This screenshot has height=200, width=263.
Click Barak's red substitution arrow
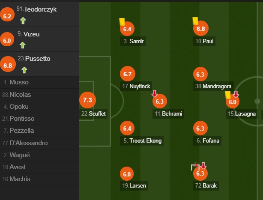pyautogui.click(x=203, y=166)
